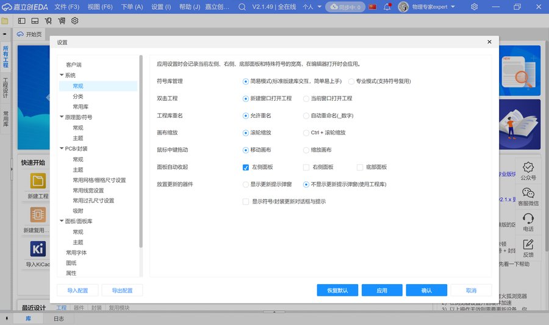Collapse the 系统 tree node
Viewport: 549px width, 325px height.
pos(62,75)
